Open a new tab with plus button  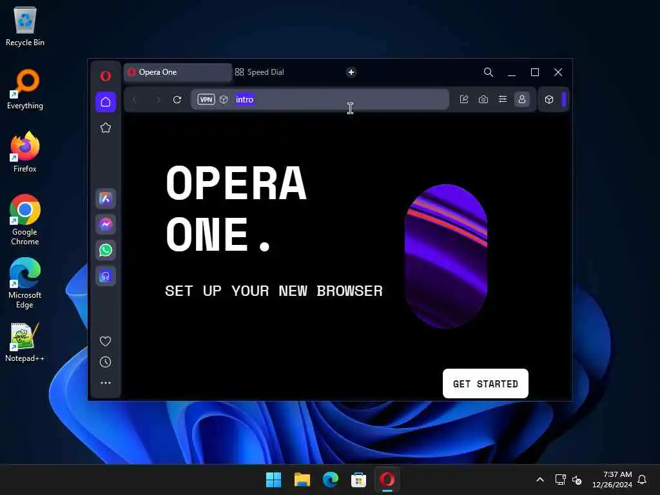[x=351, y=72]
